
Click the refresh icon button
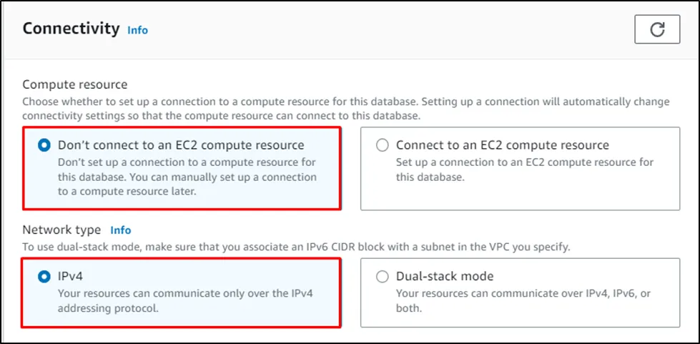click(x=656, y=29)
